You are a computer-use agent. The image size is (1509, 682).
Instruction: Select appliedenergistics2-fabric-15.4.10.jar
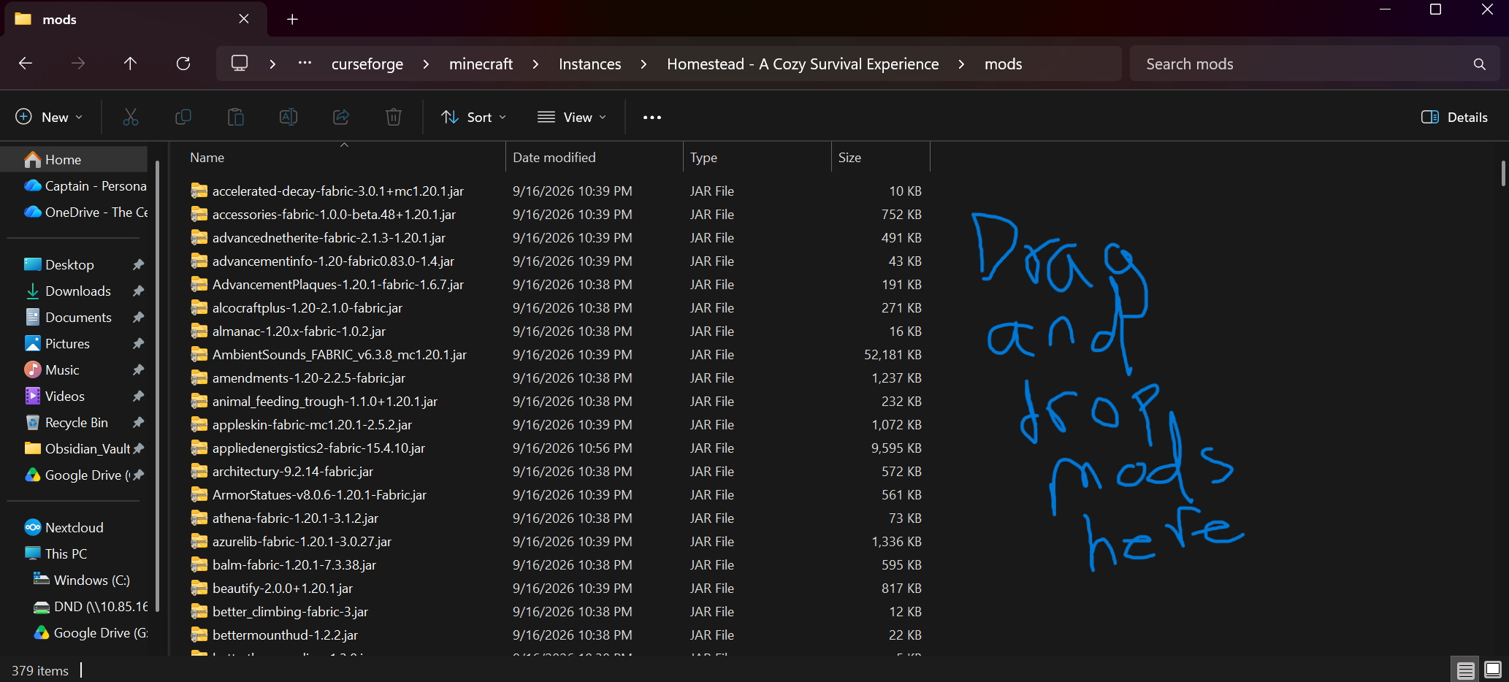tap(318, 448)
